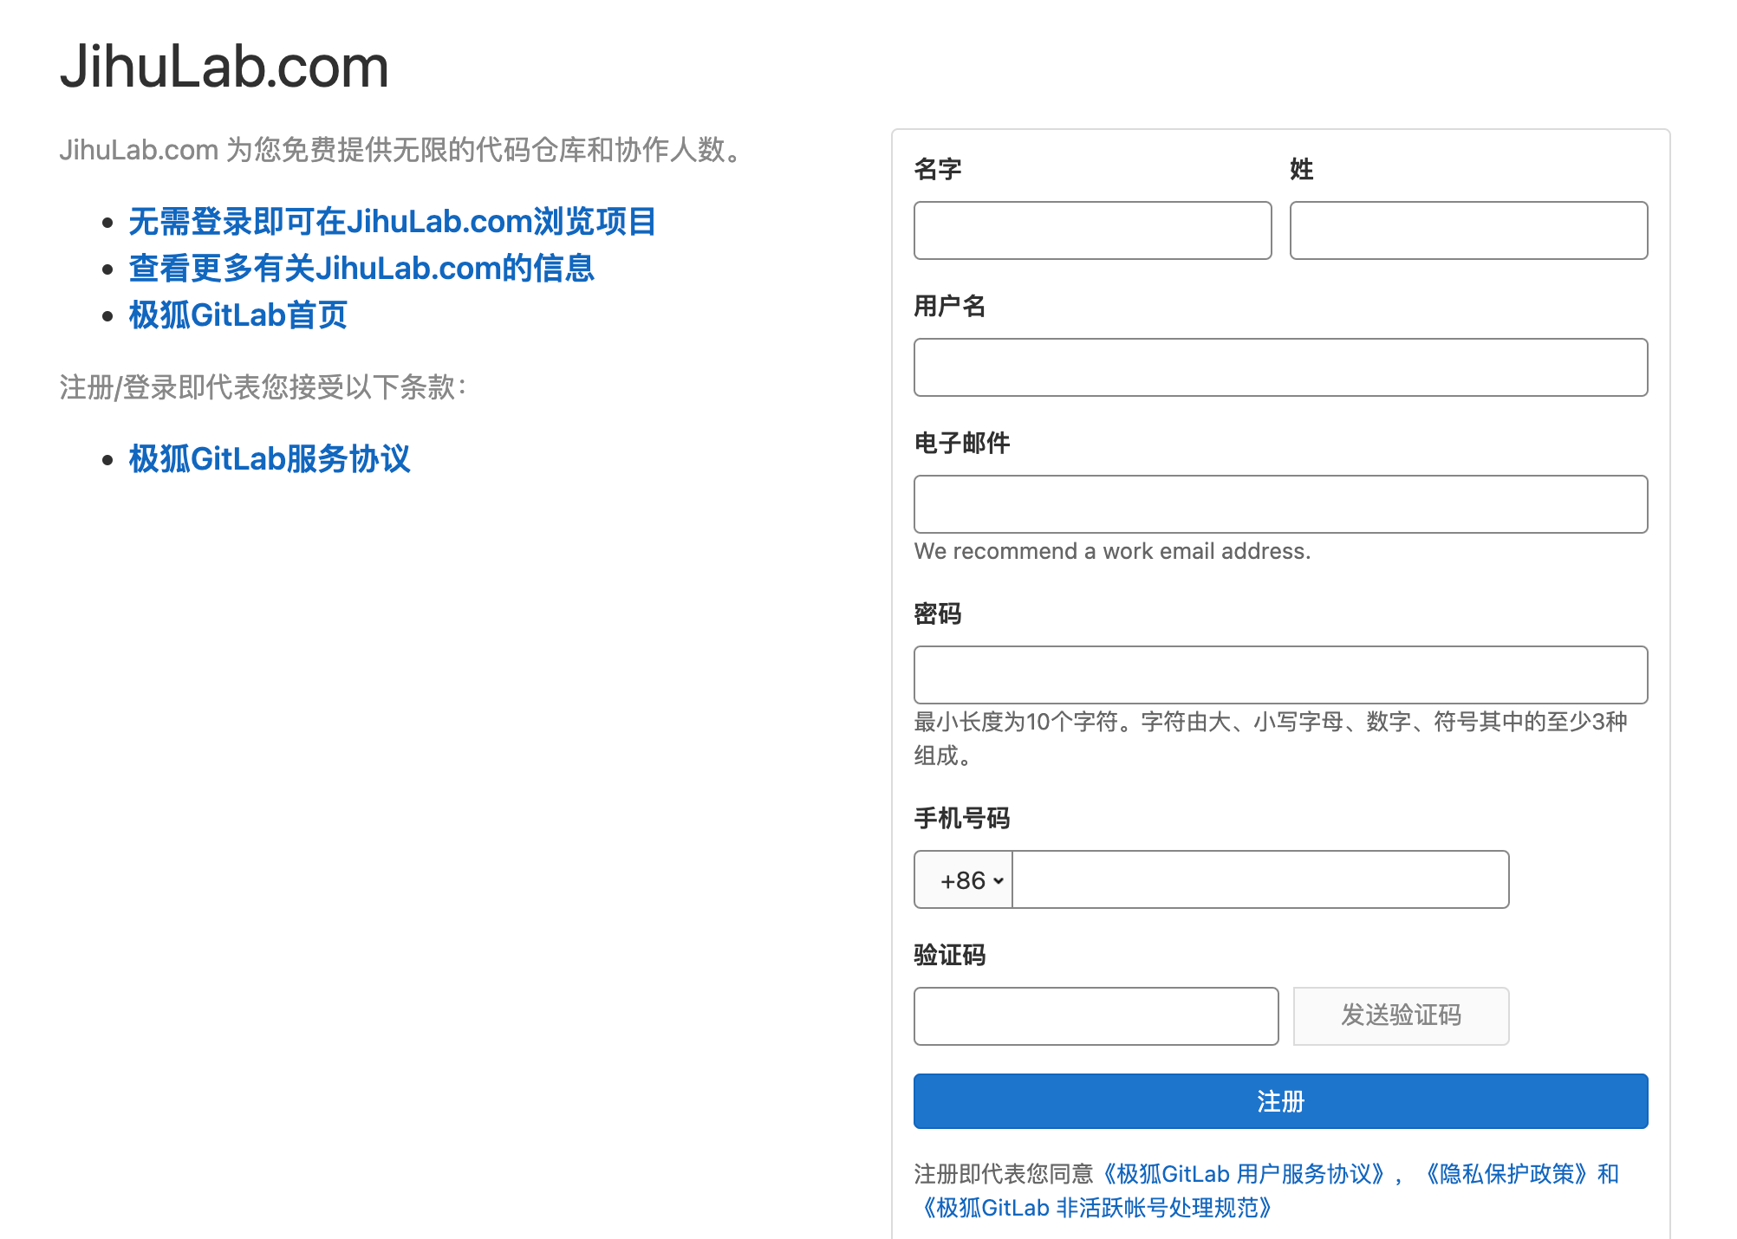Open 《极狐GitLab 用户服务协议》 agreement link
1737x1239 pixels.
pos(1244,1174)
